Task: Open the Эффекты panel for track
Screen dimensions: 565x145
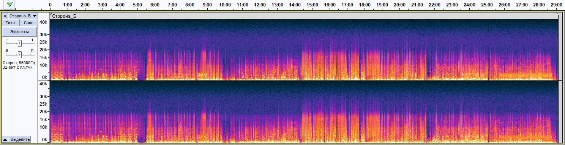Action: (x=19, y=32)
